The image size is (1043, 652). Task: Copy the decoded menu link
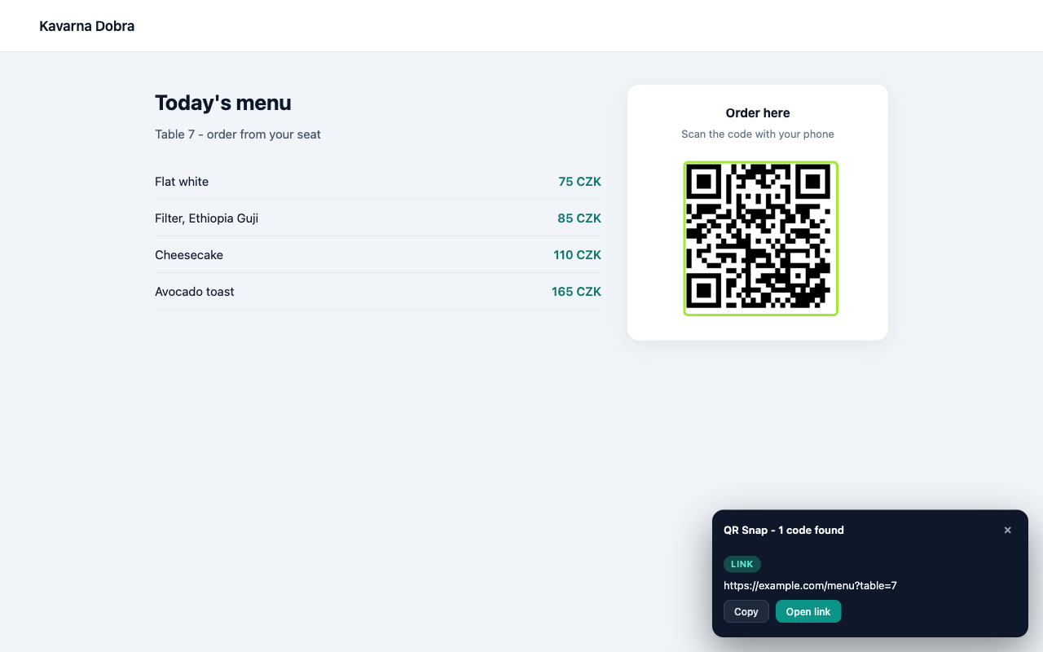(746, 611)
